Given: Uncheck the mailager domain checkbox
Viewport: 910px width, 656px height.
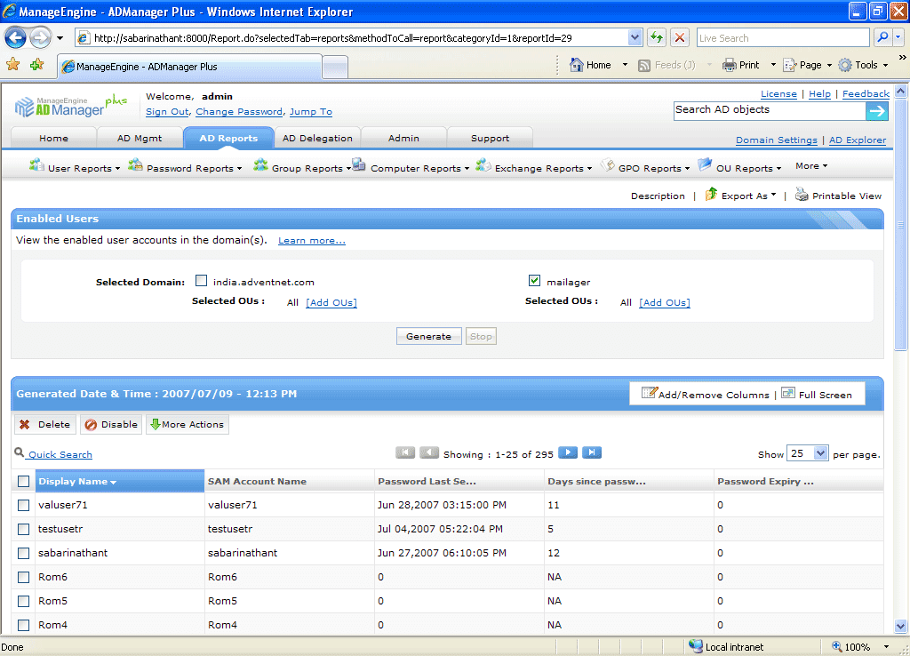Looking at the screenshot, I should [x=534, y=281].
